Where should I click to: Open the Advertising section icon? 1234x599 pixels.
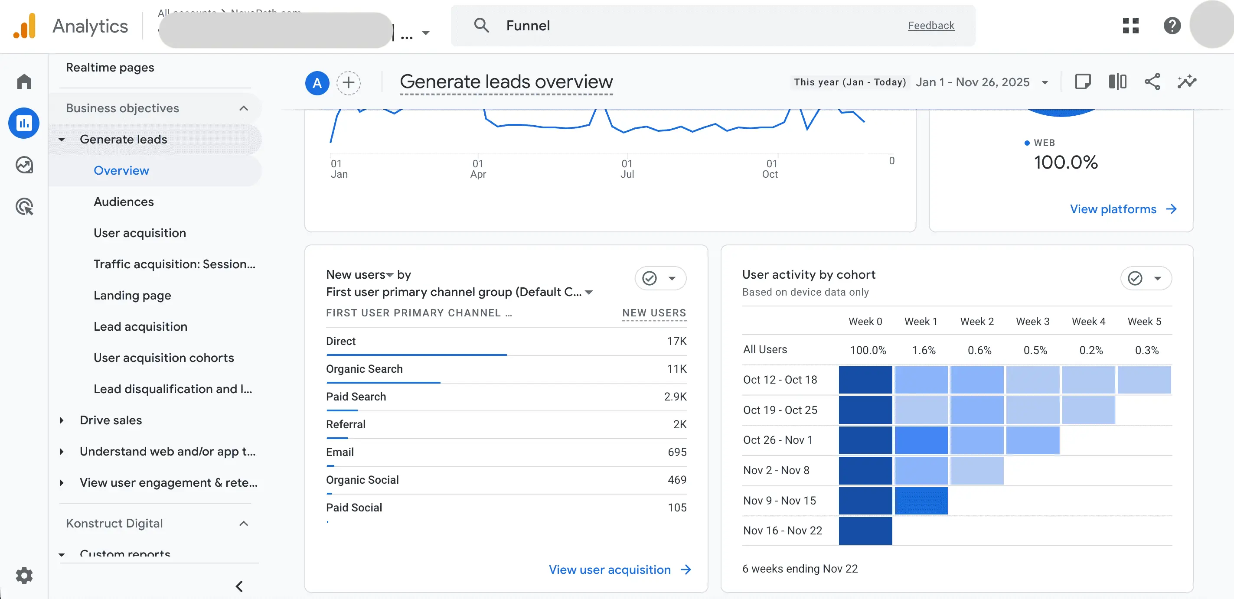(x=23, y=207)
